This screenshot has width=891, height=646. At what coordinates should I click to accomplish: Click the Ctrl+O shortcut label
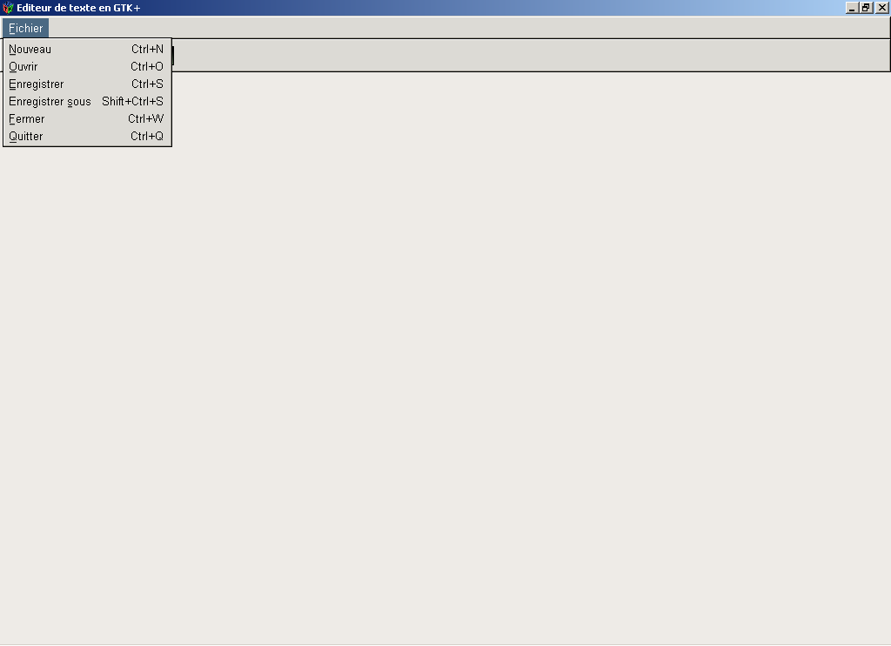[147, 67]
